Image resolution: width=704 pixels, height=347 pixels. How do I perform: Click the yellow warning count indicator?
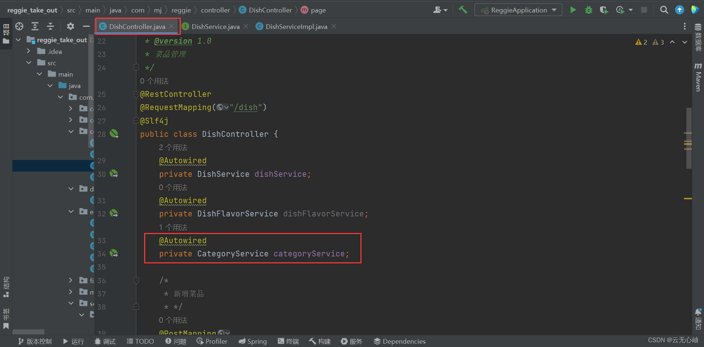coord(641,42)
